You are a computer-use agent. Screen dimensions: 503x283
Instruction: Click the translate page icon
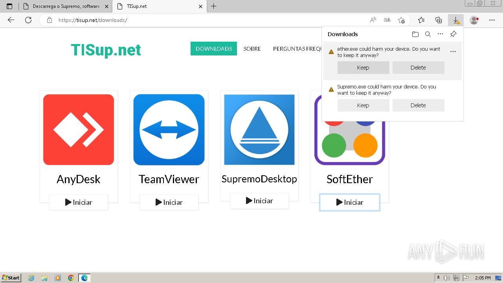tap(387, 20)
